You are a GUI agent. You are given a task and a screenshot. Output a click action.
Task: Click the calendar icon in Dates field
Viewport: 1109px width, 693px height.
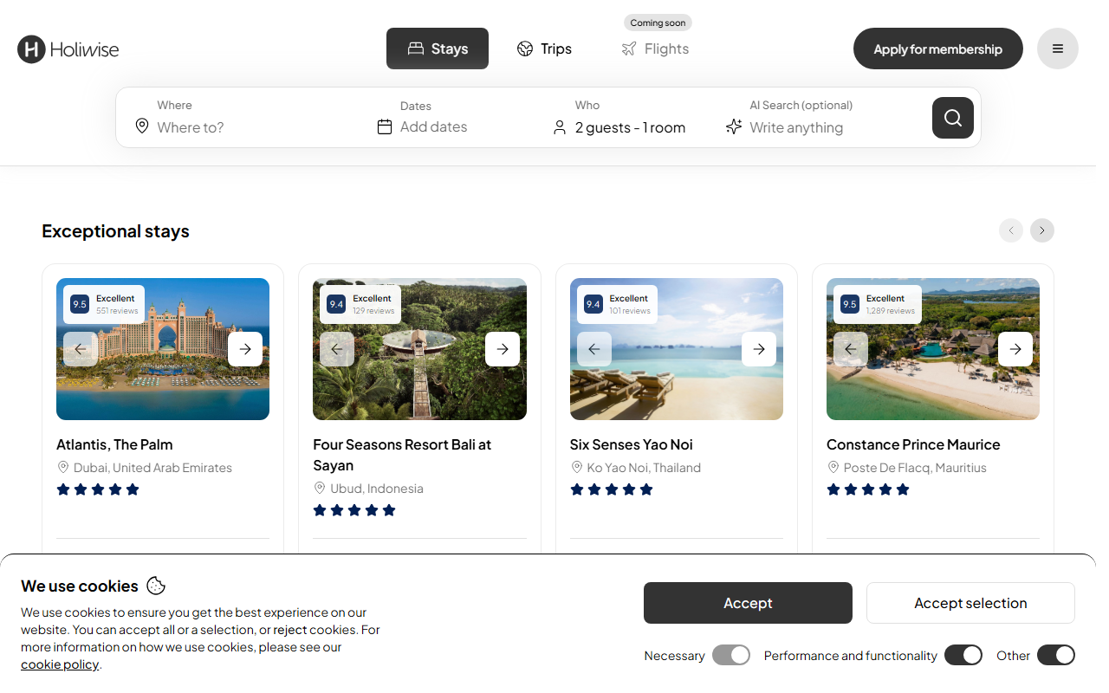click(x=385, y=127)
